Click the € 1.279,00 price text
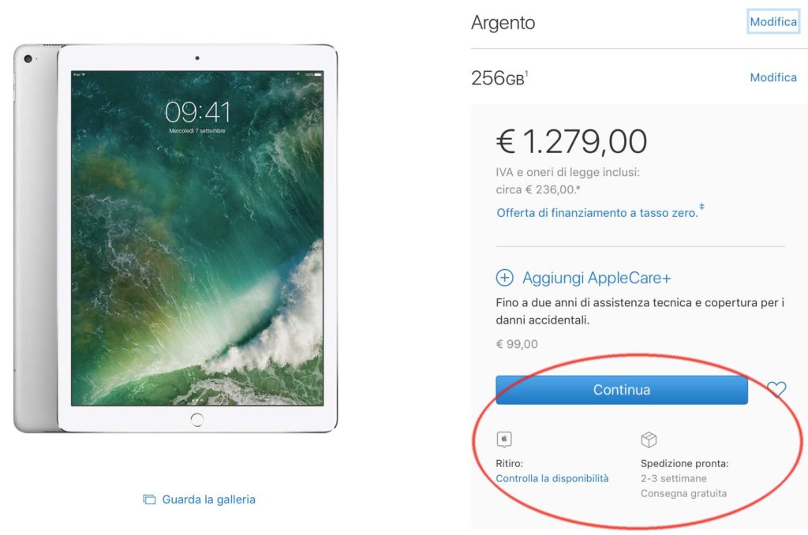 click(571, 141)
